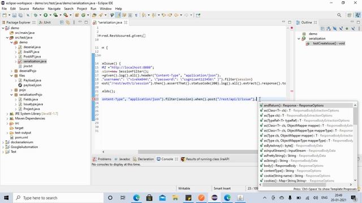Viewport: 362px width, 203px height.
Task: Open the Window menu
Action: [x=106, y=8]
